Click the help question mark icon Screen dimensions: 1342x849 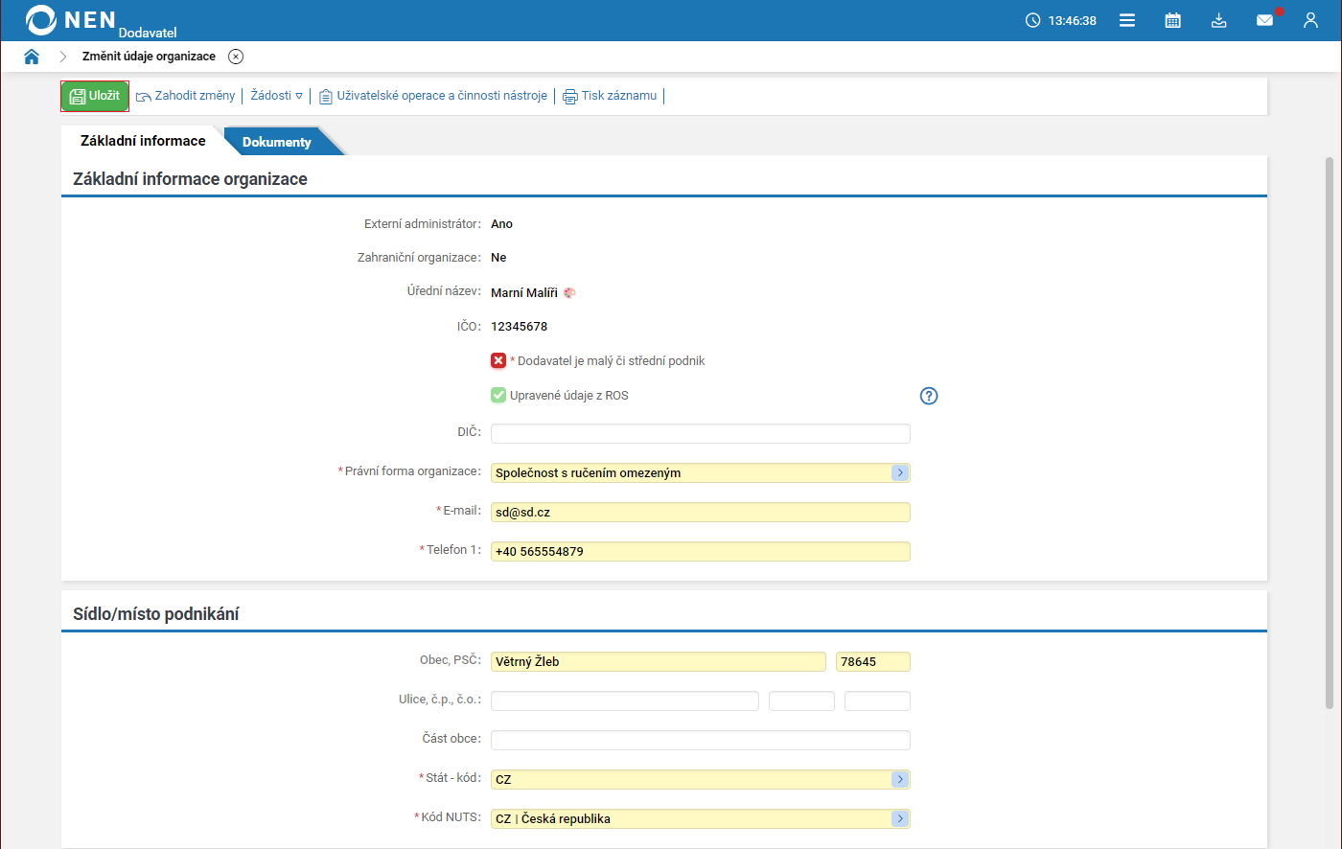(928, 396)
